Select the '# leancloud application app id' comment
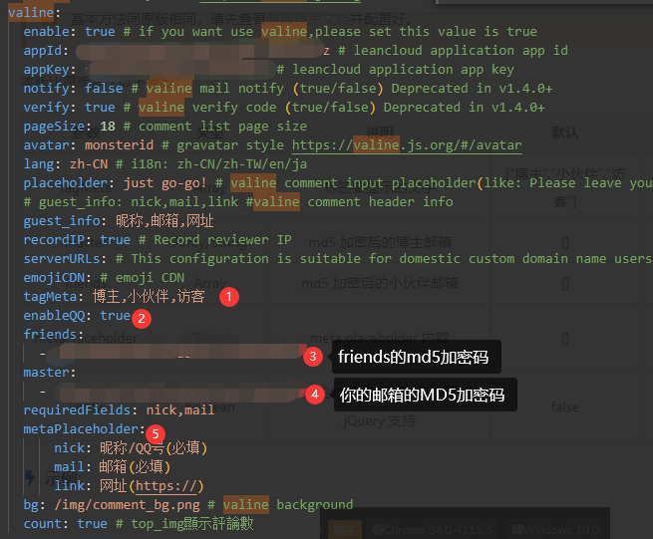 click(453, 51)
